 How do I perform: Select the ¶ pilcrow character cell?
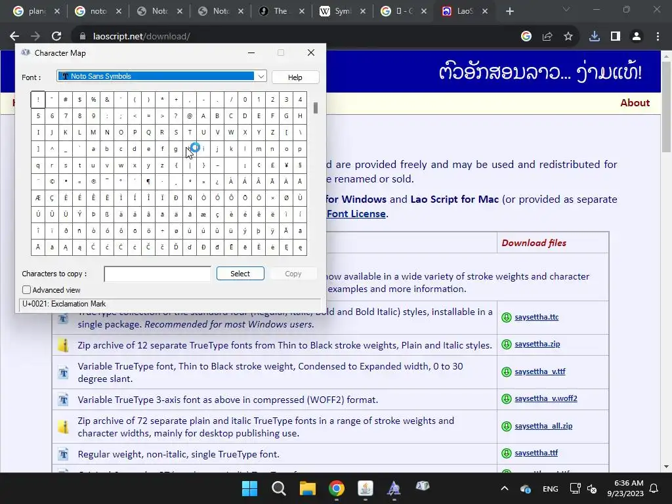coord(148,181)
